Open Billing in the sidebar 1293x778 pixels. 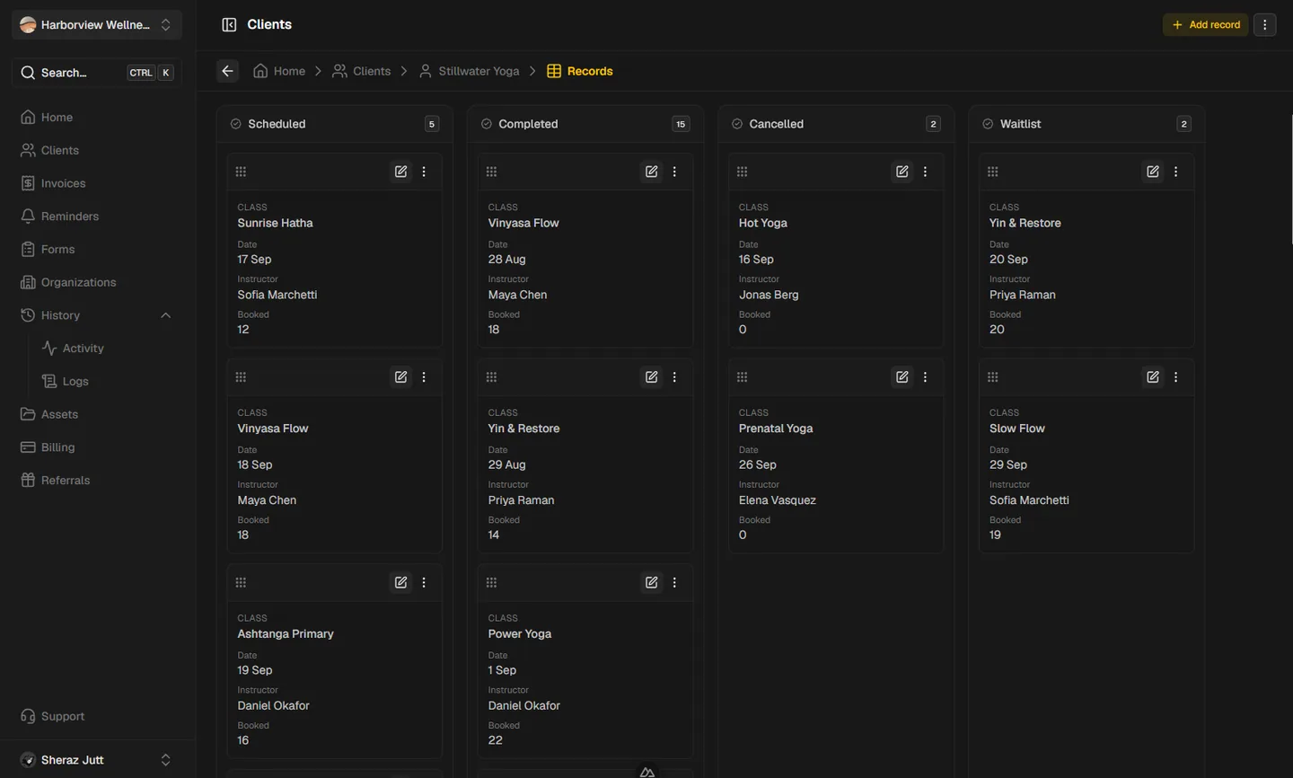[97, 447]
